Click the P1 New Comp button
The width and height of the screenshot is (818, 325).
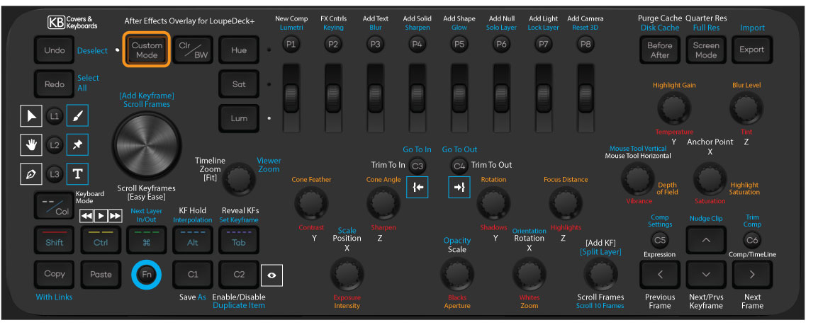click(x=291, y=45)
